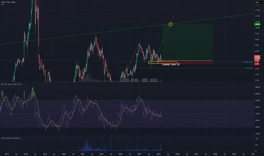Click the orange circle on the green trendline
264x156 pixels.
click(x=171, y=24)
